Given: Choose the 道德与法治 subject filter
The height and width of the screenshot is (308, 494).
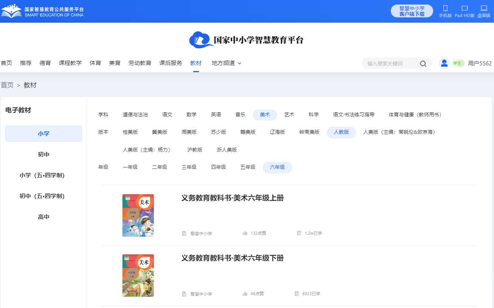Looking at the screenshot, I should point(135,115).
